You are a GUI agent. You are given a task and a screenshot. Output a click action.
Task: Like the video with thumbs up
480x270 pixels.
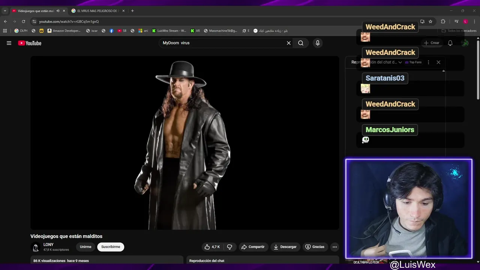[212, 247]
